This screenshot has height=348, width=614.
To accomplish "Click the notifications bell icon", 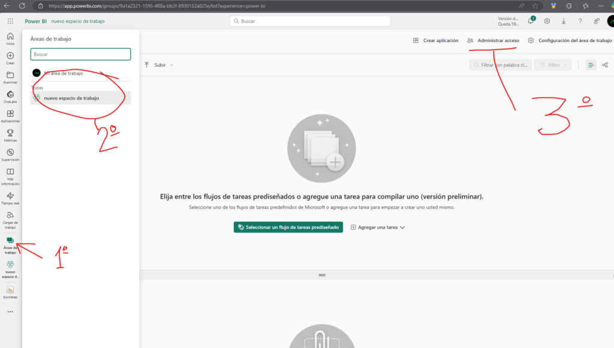I will 531,21.
